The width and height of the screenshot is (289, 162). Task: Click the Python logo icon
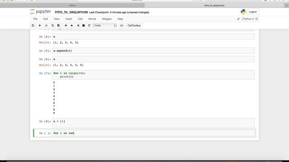point(243,12)
